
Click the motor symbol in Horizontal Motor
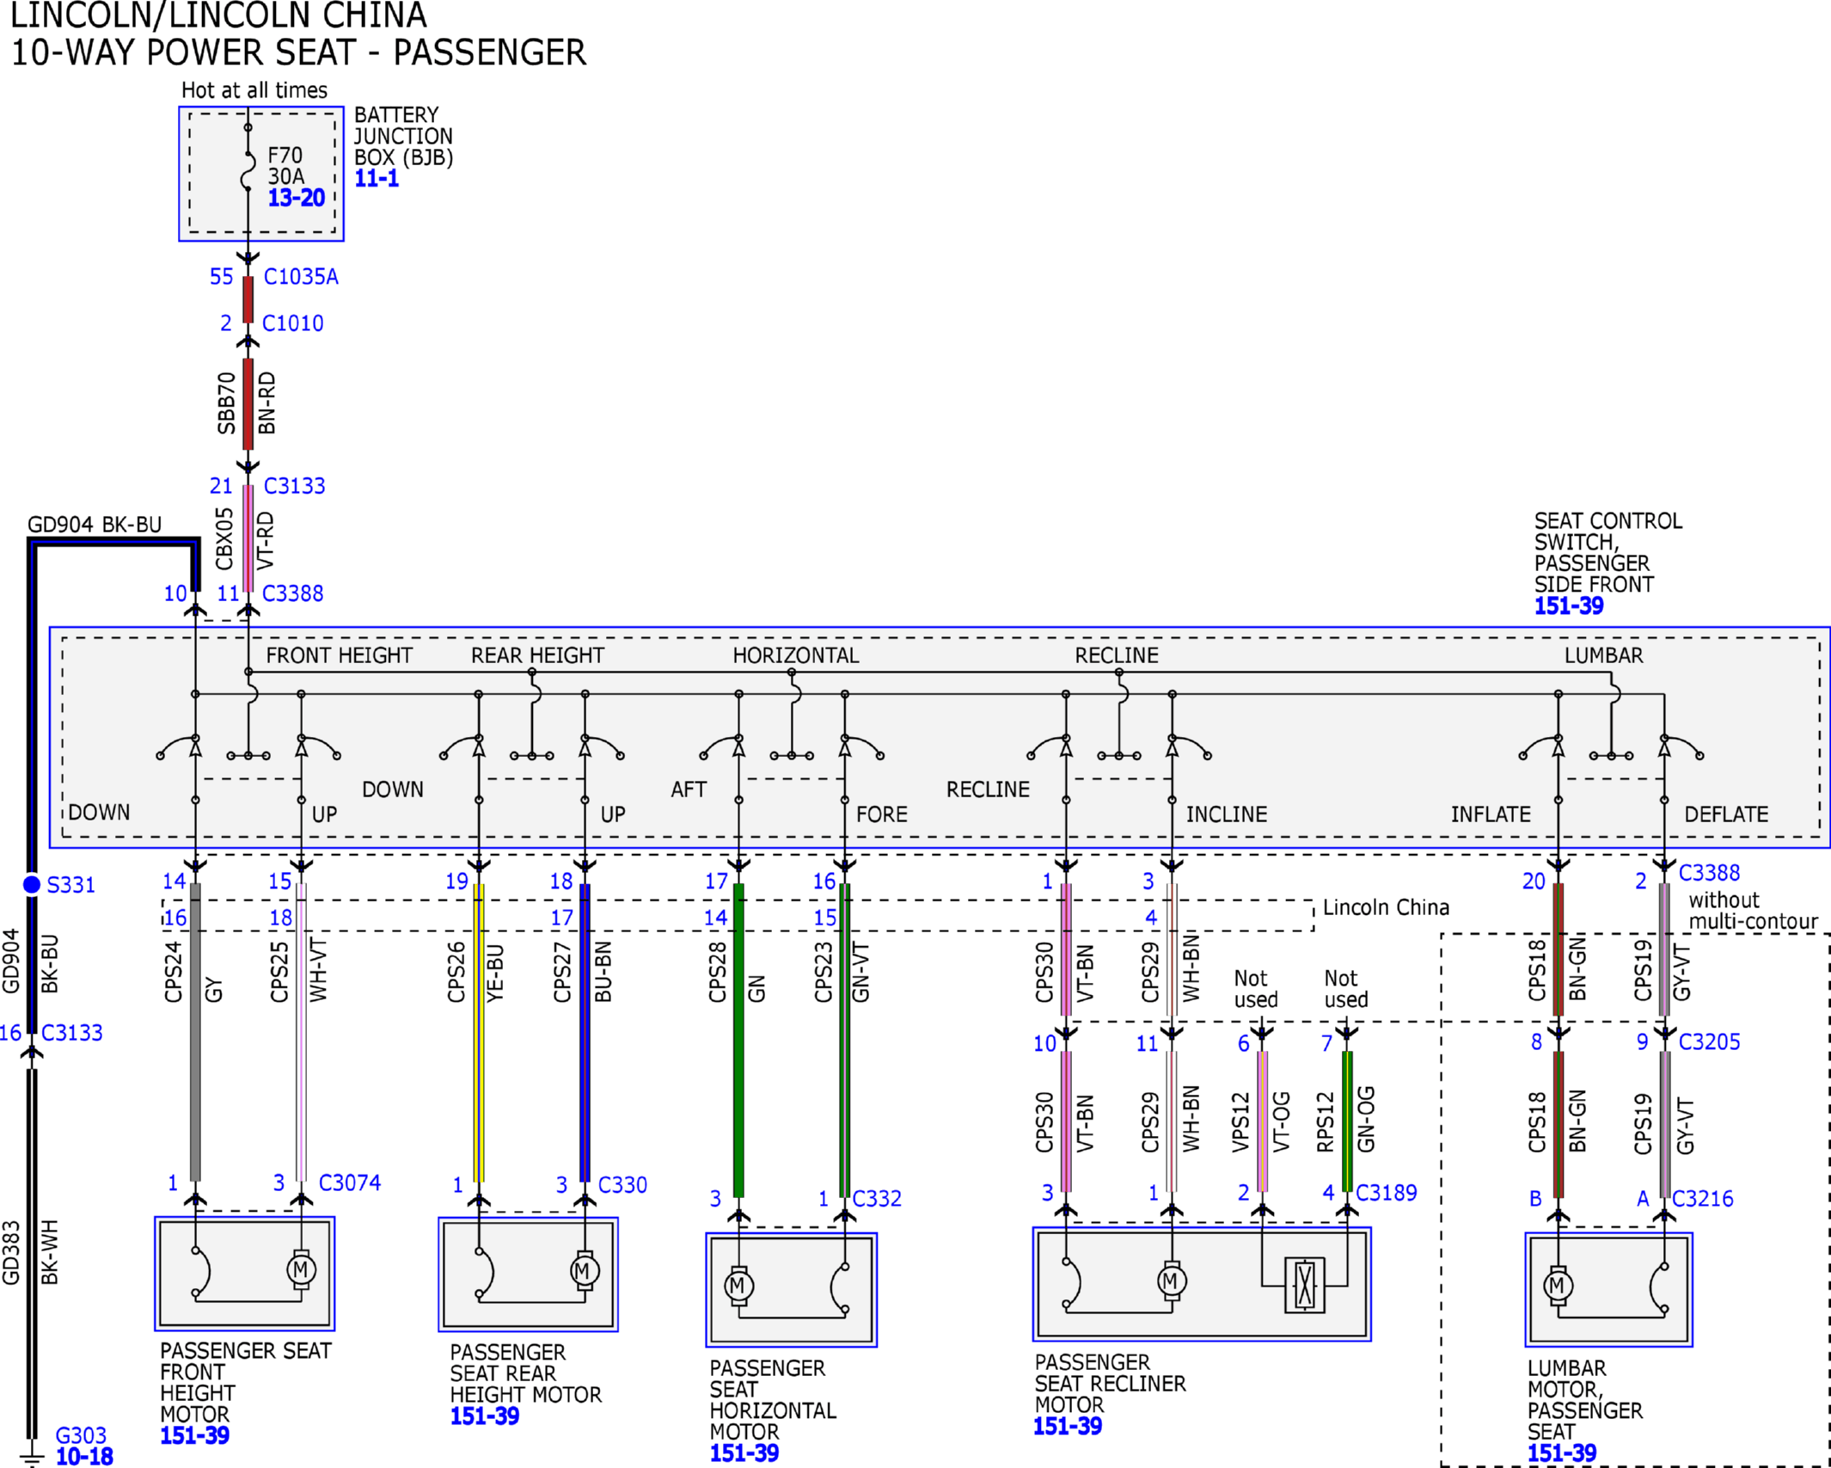738,1286
